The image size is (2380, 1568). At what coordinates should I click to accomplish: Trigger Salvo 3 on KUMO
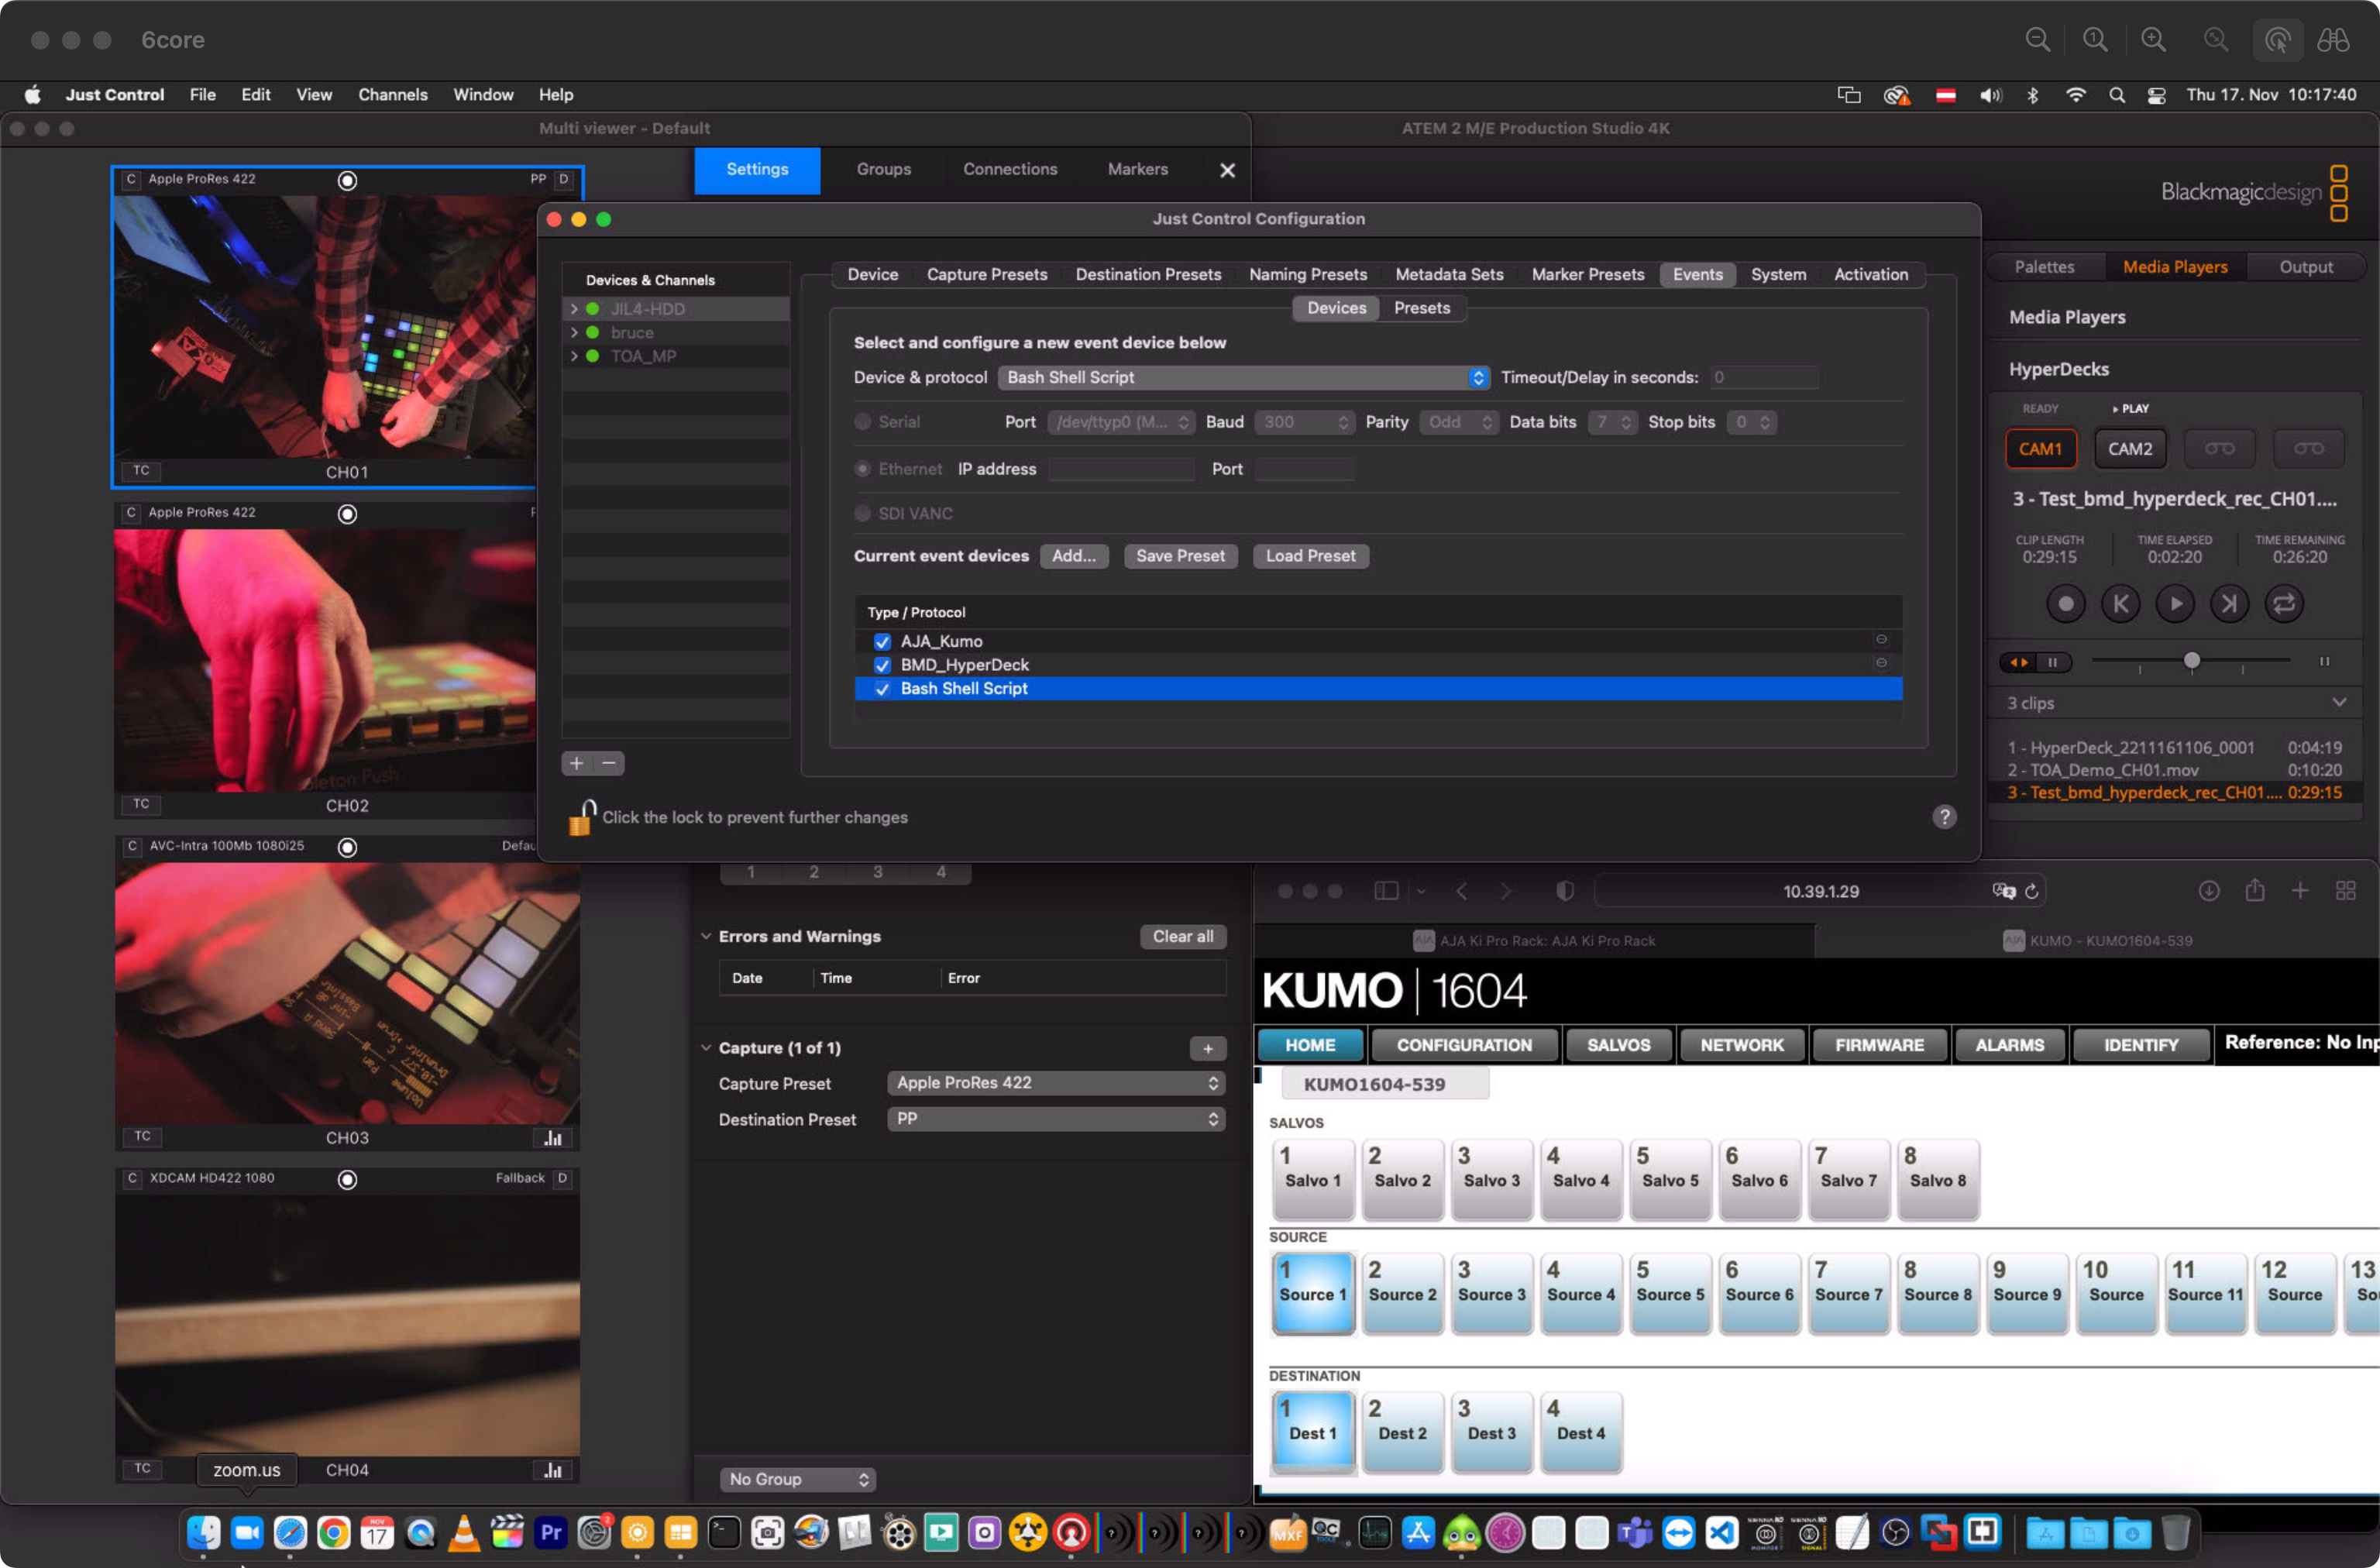pos(1491,1179)
